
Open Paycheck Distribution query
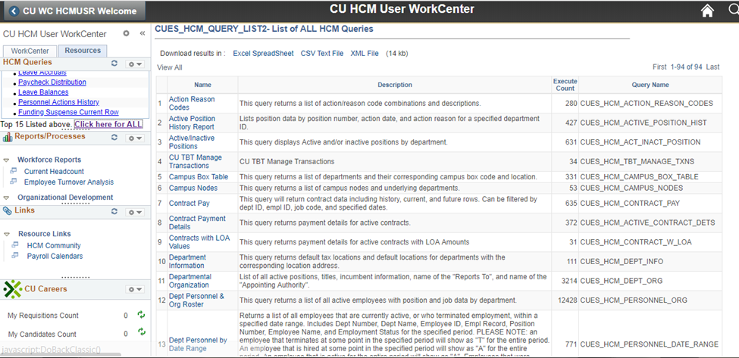(52, 82)
